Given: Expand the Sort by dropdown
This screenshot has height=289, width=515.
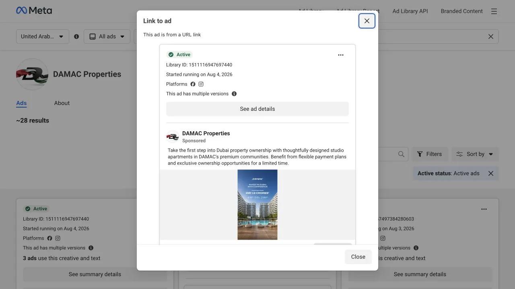Looking at the screenshot, I should 475,154.
